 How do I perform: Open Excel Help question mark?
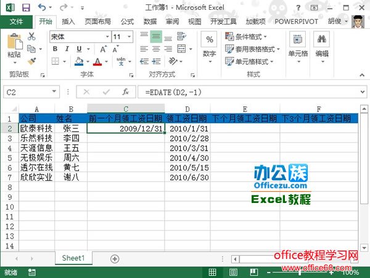tap(298, 8)
